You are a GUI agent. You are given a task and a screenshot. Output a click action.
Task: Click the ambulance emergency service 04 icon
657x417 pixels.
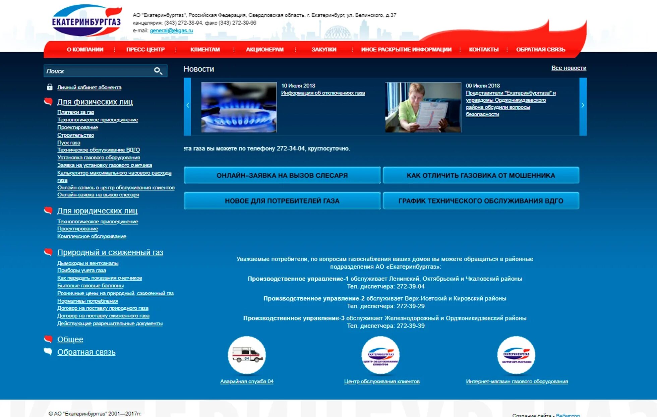coord(247,355)
